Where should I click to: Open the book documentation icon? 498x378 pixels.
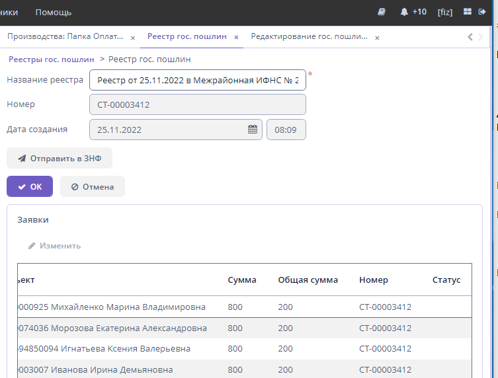pyautogui.click(x=382, y=12)
